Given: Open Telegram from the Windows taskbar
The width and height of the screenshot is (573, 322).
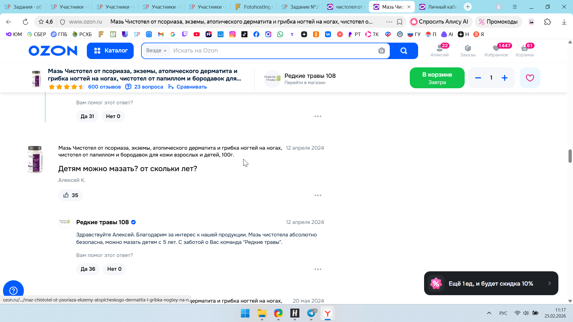Looking at the screenshot, I should click(x=311, y=313).
